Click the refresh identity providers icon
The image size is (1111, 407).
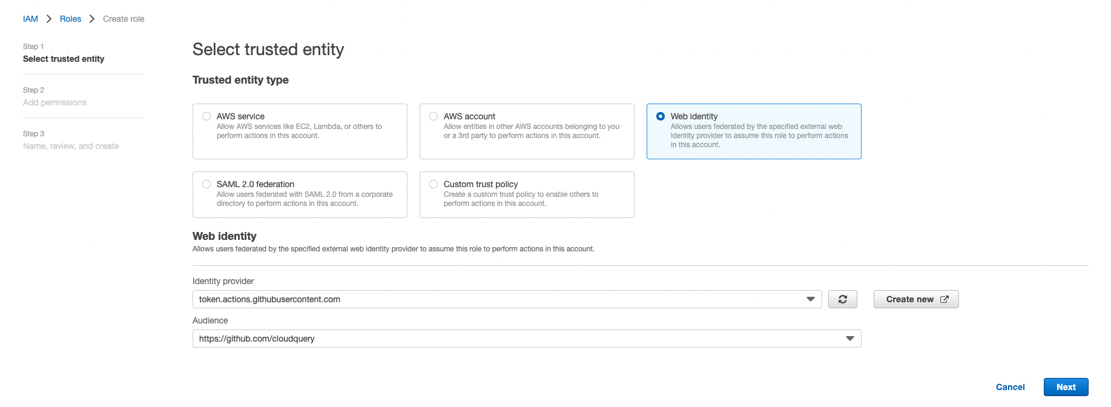(x=842, y=299)
